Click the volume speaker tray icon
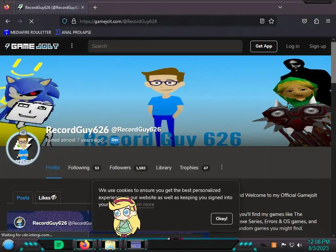The width and height of the screenshot is (336, 252). click(300, 245)
